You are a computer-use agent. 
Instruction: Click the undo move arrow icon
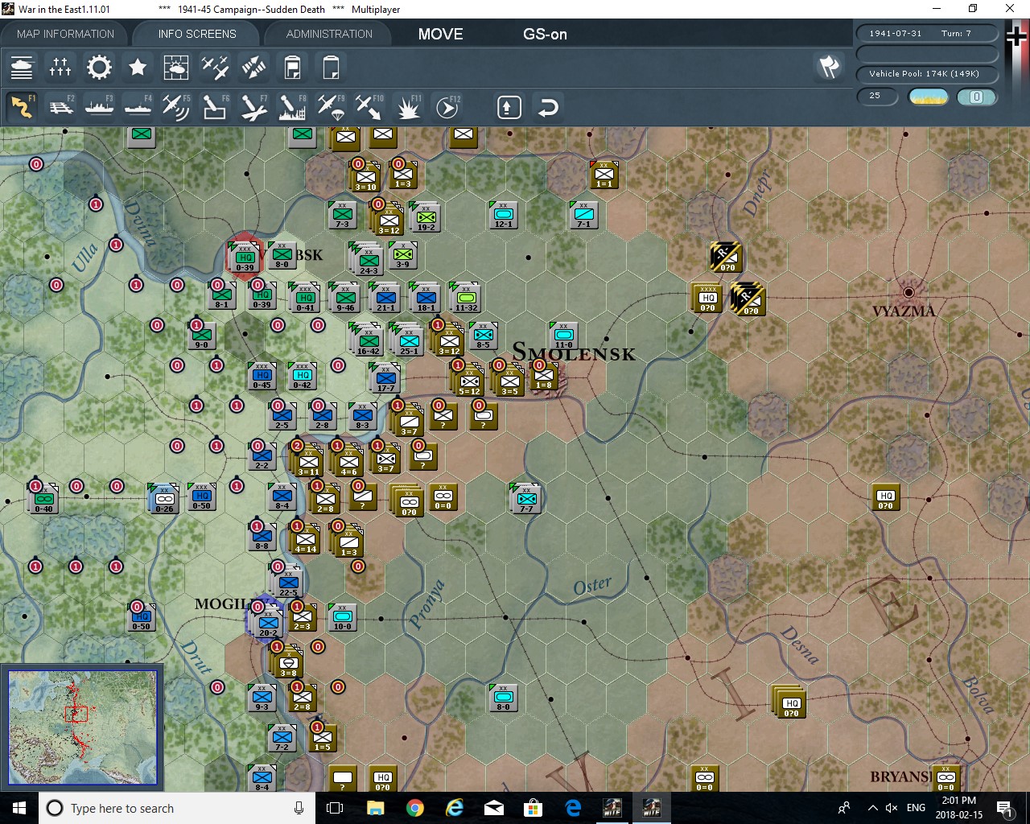(x=548, y=107)
